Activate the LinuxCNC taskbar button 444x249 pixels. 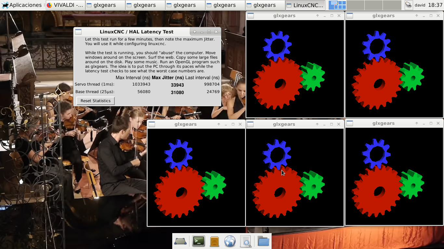(x=305, y=5)
